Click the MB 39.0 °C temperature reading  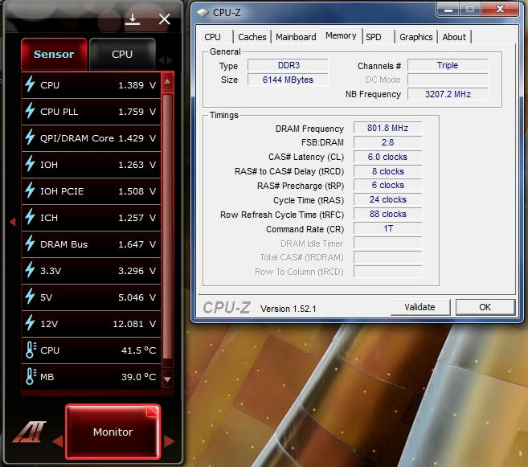click(x=139, y=377)
